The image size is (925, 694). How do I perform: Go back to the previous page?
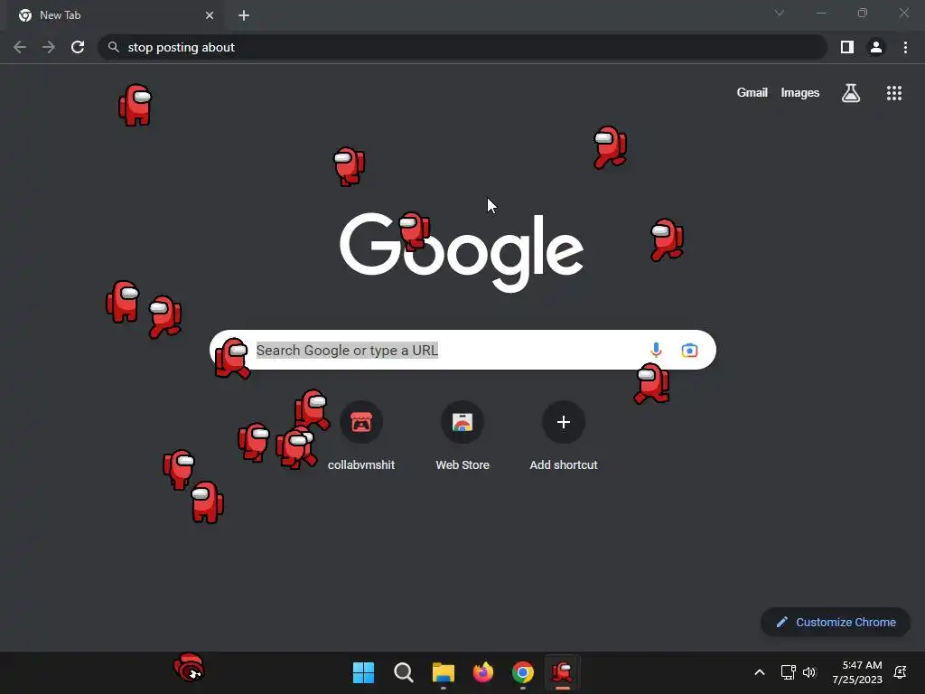coord(20,47)
